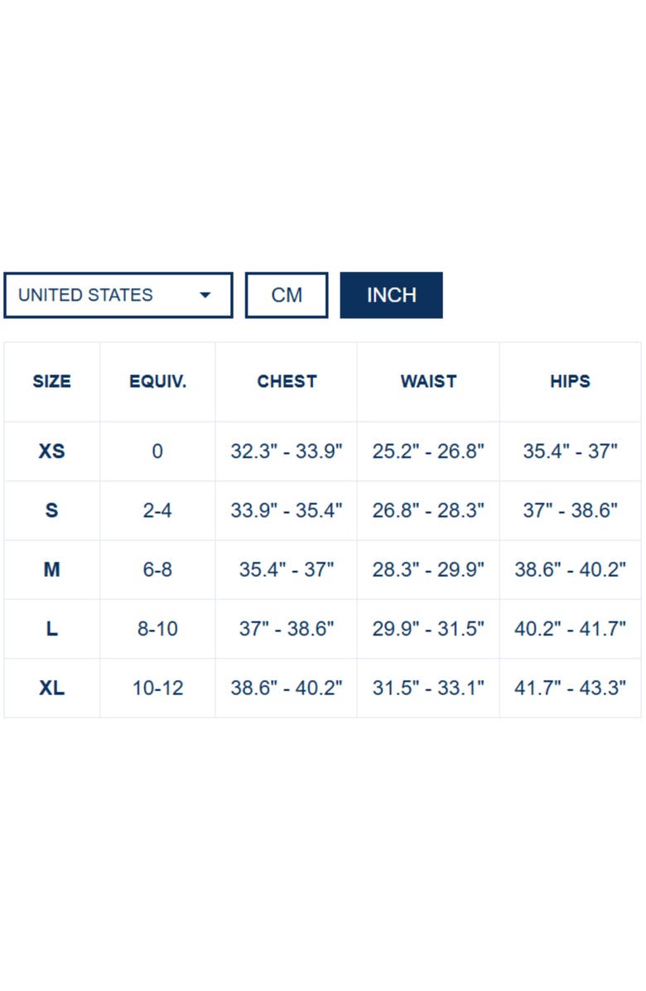The image size is (646, 991).
Task: Click the CHEST column header
Action: (287, 381)
